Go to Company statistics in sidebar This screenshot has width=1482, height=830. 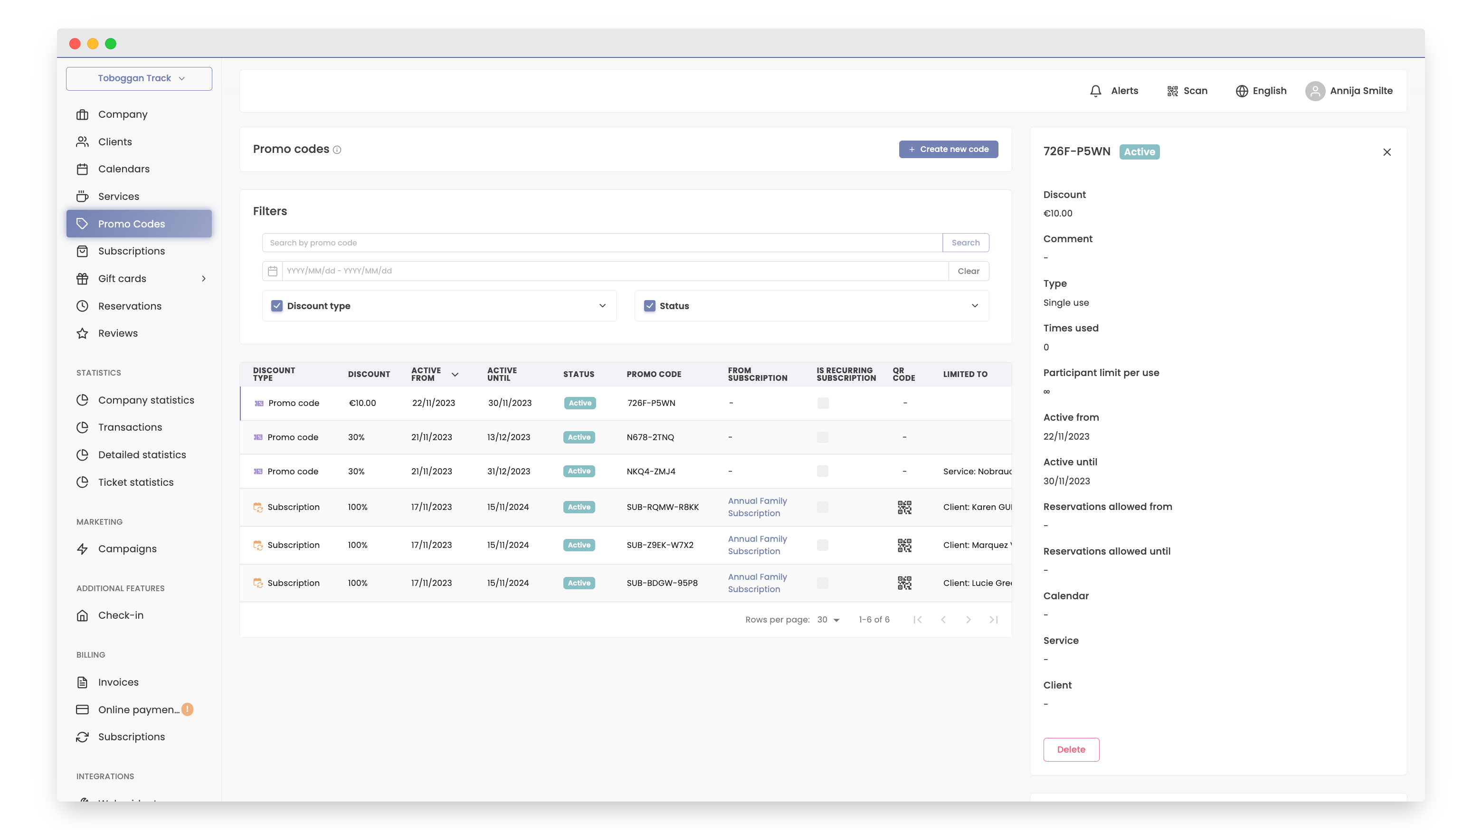pyautogui.click(x=145, y=400)
